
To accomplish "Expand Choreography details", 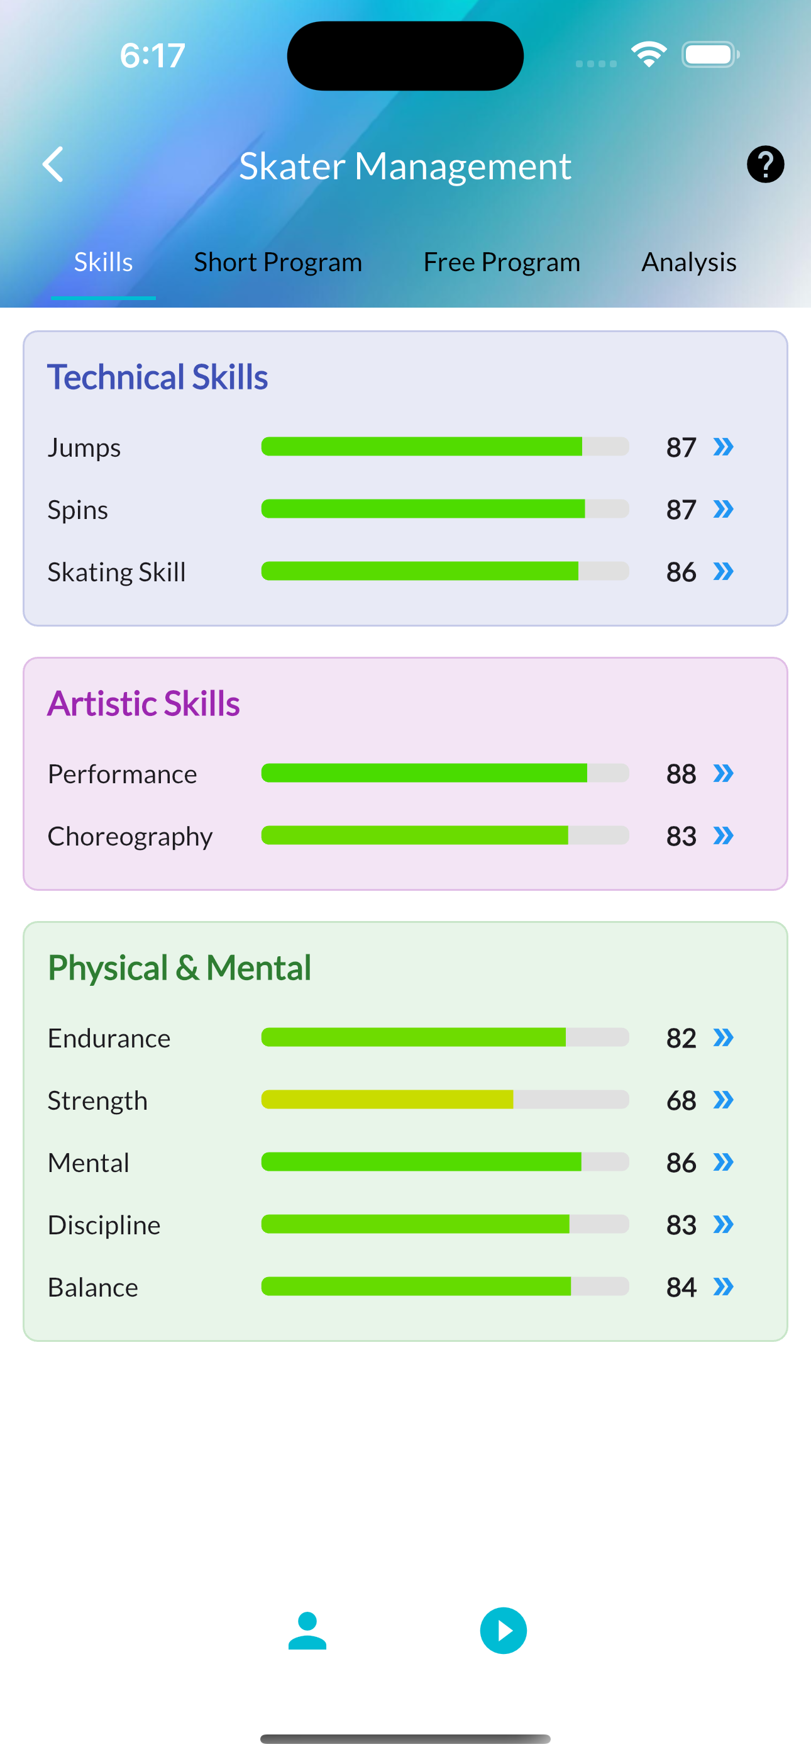I will pos(724,836).
